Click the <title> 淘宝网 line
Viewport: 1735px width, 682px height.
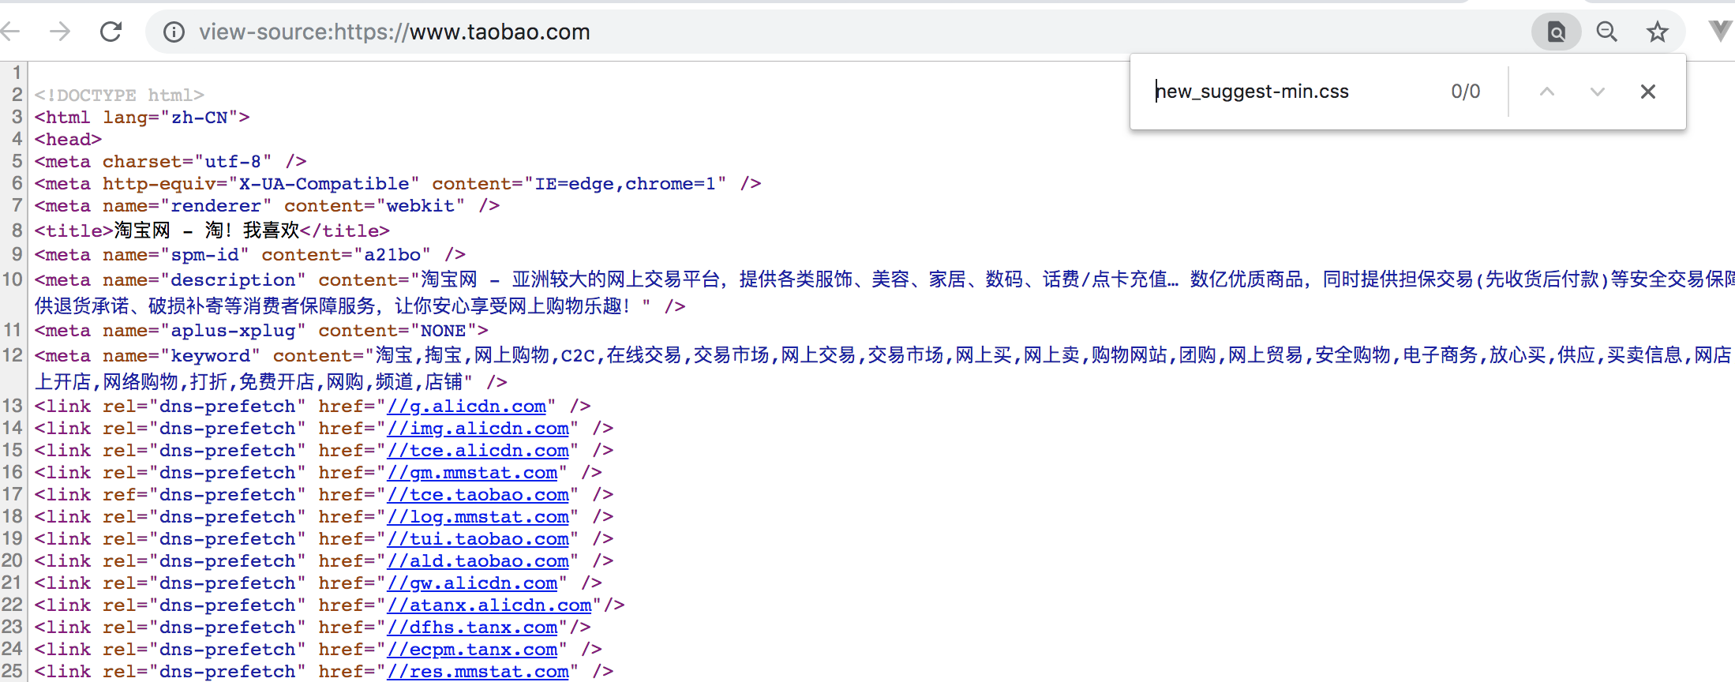coord(212,230)
